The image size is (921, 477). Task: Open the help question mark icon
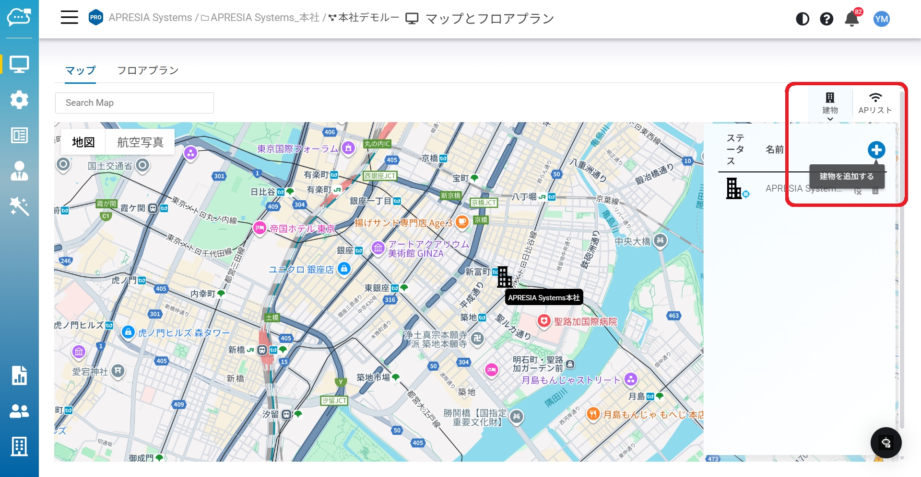[827, 19]
